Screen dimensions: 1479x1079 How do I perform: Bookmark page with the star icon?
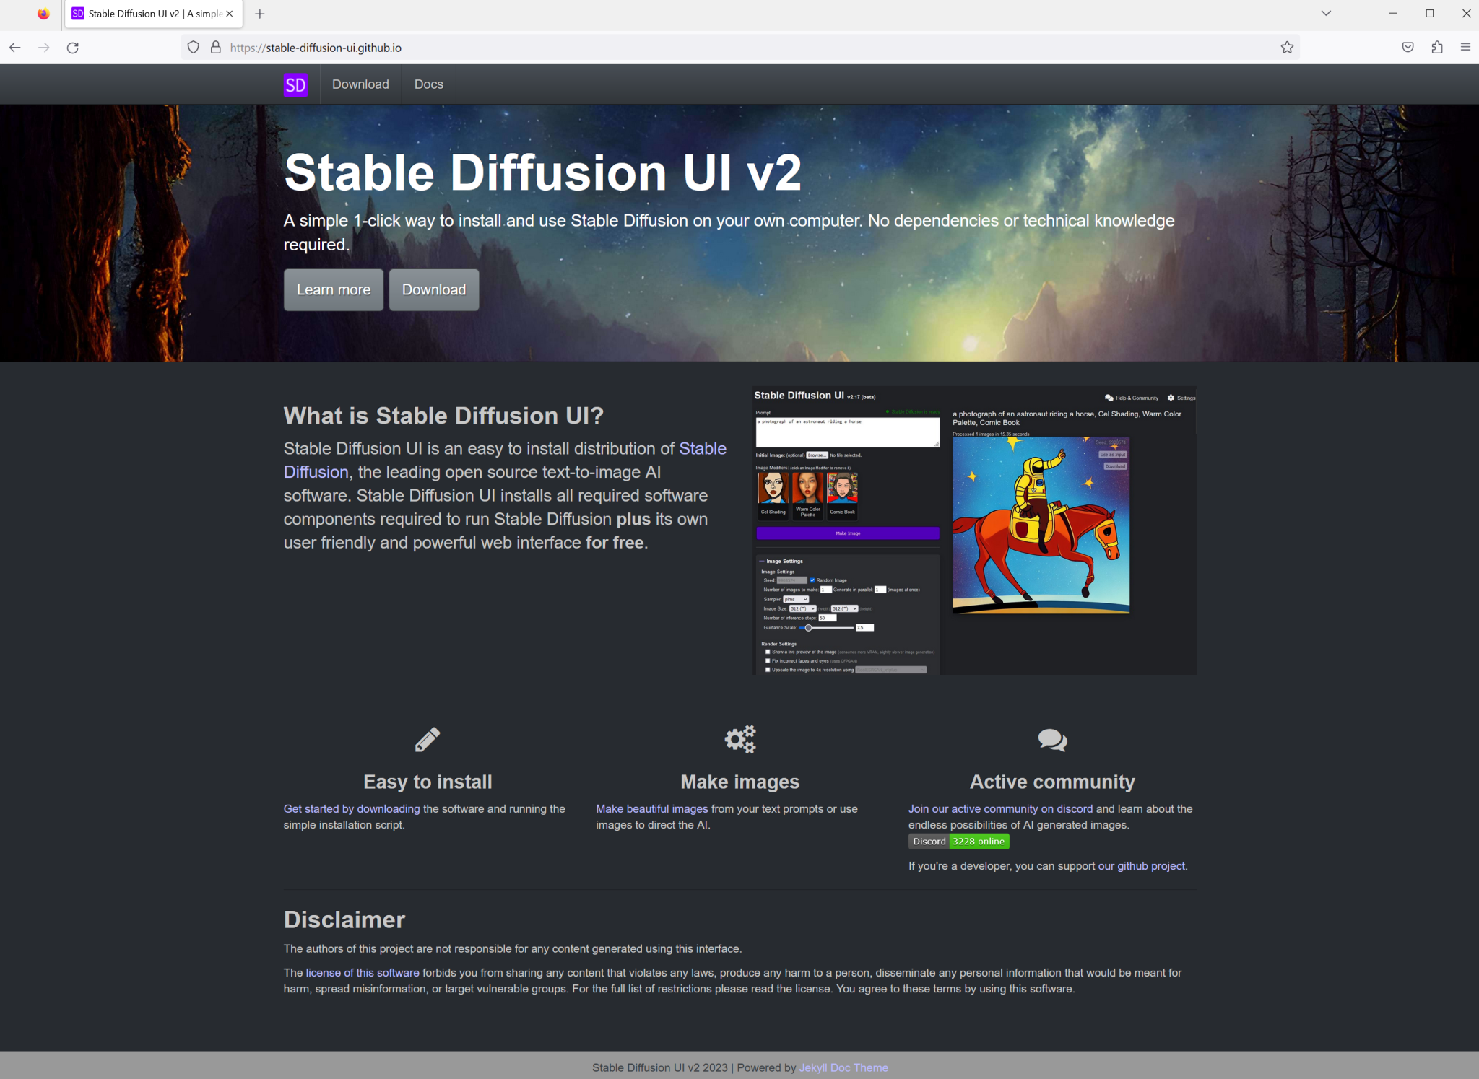1287,48
